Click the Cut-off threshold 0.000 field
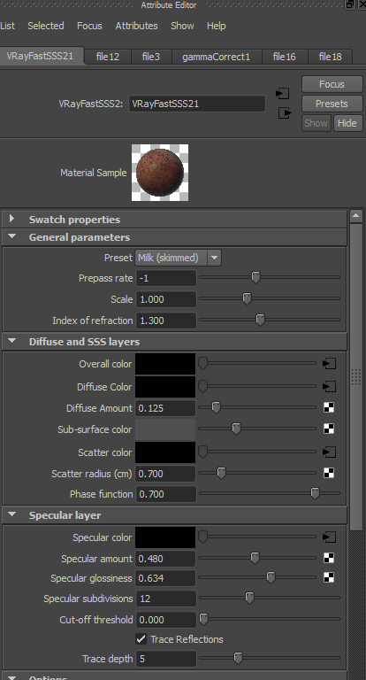Viewport: 366px width, 680px height. (166, 620)
